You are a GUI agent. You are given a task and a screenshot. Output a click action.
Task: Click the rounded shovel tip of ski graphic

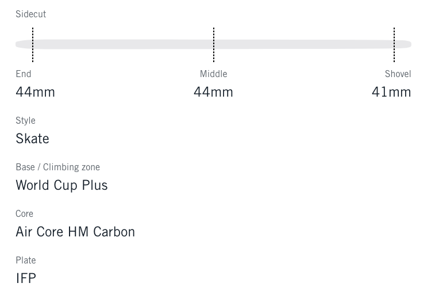[407, 44]
